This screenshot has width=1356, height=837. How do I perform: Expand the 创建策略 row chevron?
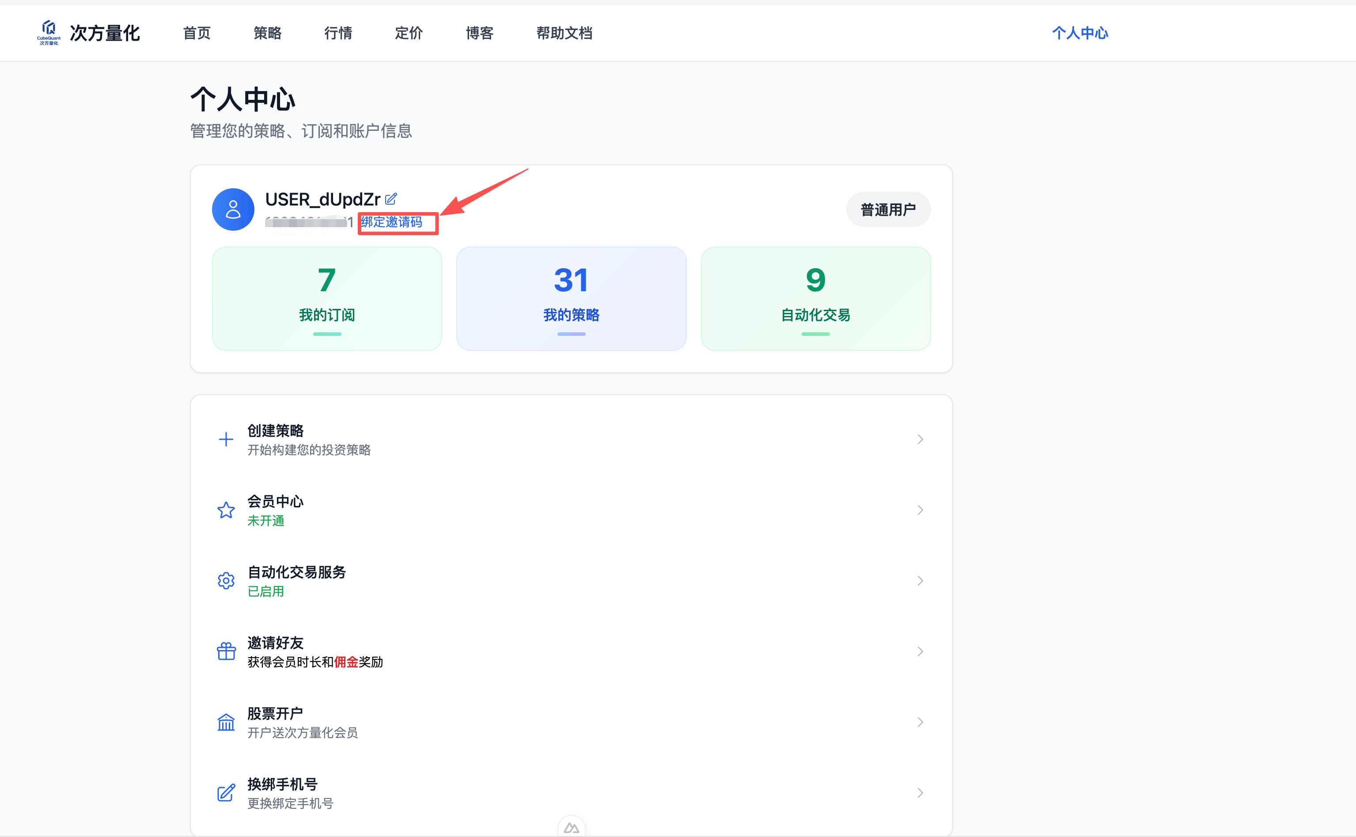(x=920, y=439)
